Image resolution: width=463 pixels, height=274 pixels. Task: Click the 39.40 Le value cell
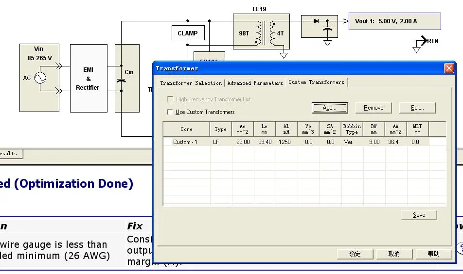[265, 142]
